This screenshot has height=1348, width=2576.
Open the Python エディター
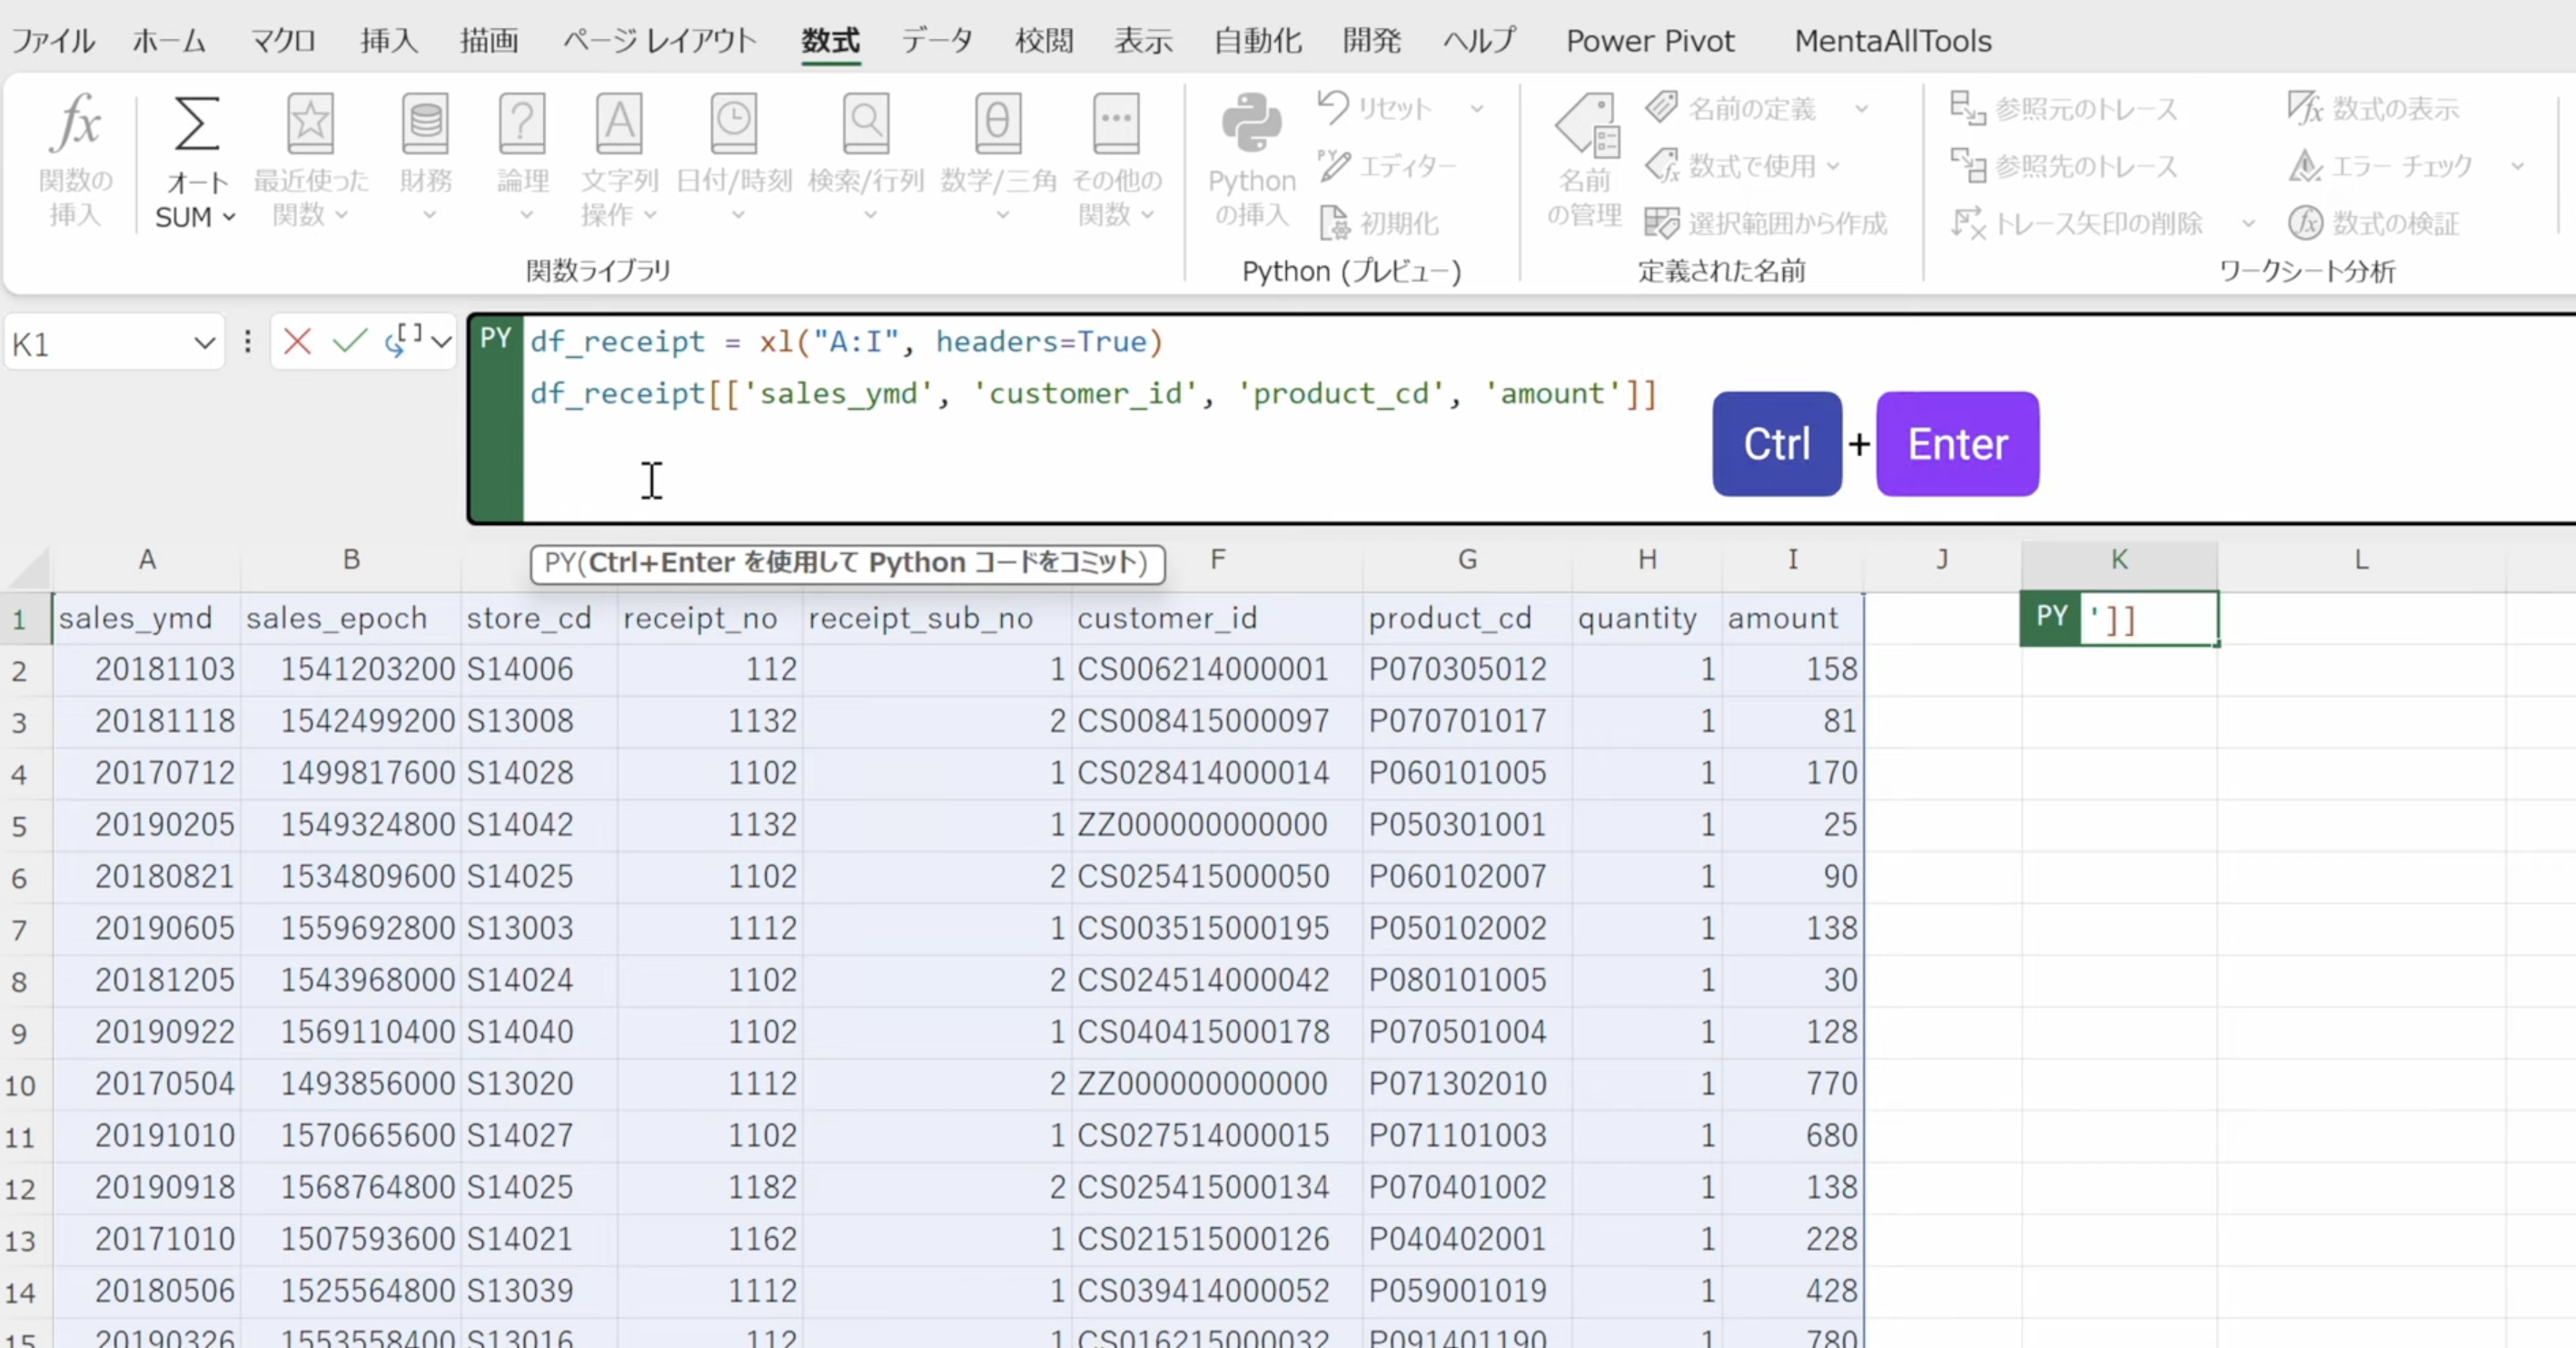click(1387, 166)
